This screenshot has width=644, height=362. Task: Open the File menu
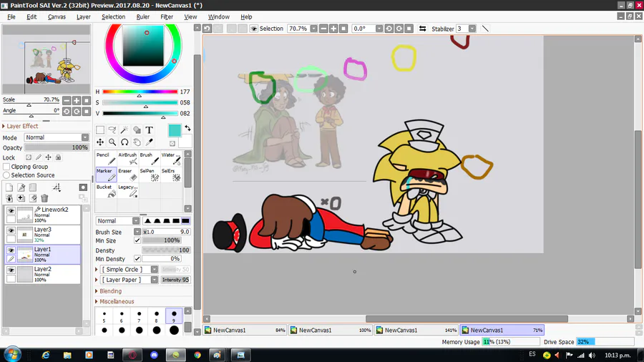click(11, 17)
